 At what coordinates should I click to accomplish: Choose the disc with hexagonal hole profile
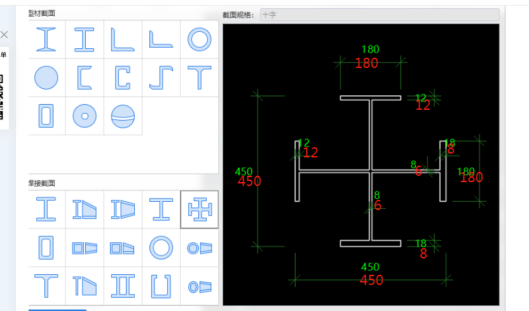(85, 116)
